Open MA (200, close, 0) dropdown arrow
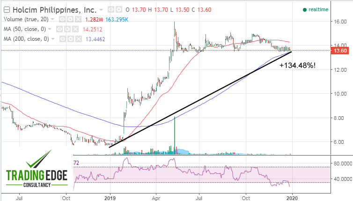This screenshot has width=353, height=201. pyautogui.click(x=53, y=39)
